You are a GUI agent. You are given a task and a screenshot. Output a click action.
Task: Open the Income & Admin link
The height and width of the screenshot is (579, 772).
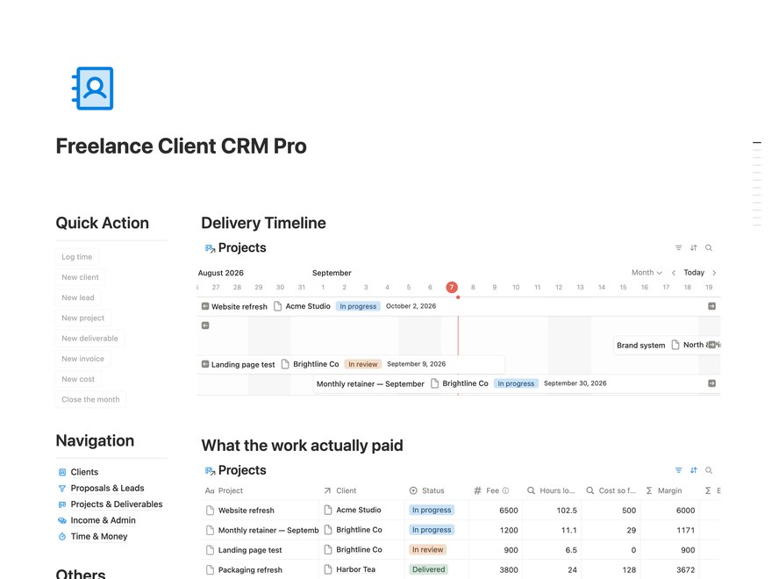(103, 520)
